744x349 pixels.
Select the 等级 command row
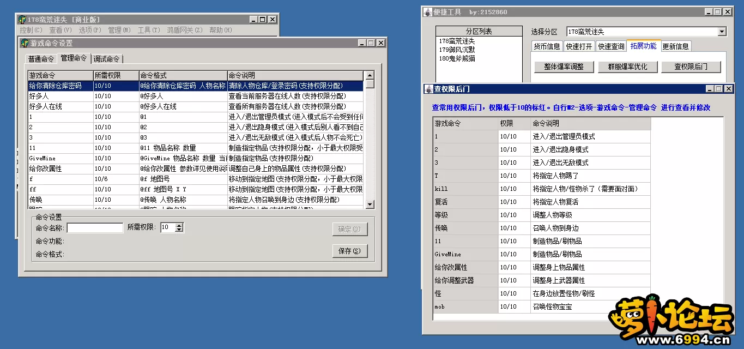point(542,215)
